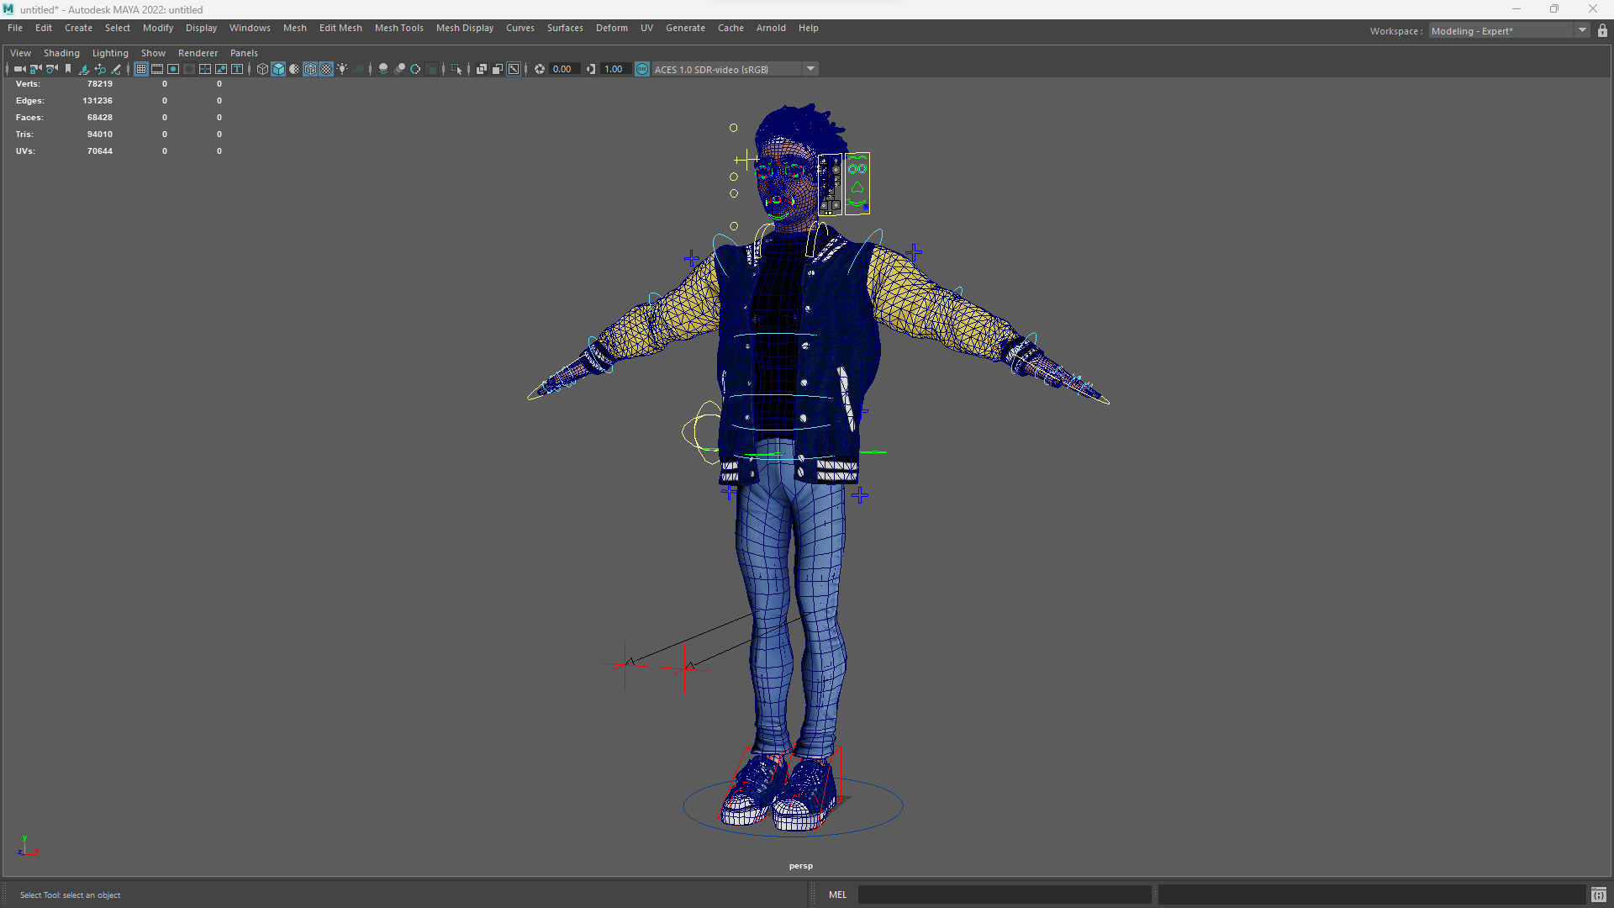
Task: Click the isolate select icon
Action: 456,69
